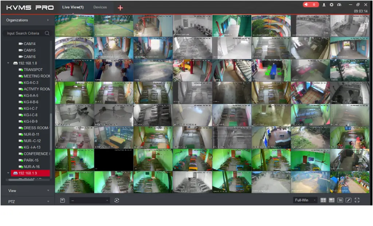Select NUR--C-12 camera in tree
Viewport: 373px width, 226px height.
coord(32,141)
